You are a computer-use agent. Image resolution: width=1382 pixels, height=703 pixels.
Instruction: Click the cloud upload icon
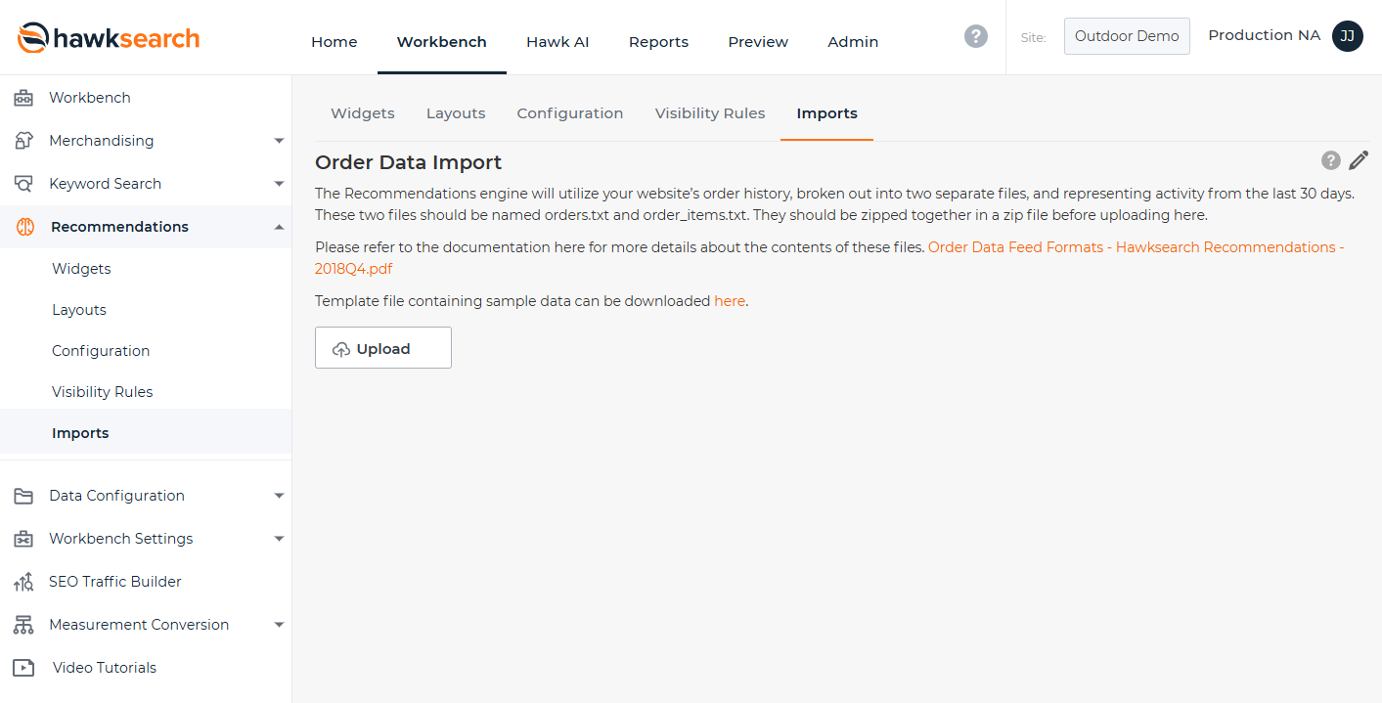coord(341,349)
